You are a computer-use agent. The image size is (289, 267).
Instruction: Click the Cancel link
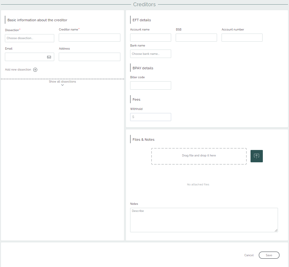(x=249, y=255)
